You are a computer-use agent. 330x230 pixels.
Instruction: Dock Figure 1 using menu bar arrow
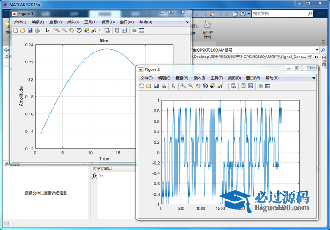[x=187, y=22]
